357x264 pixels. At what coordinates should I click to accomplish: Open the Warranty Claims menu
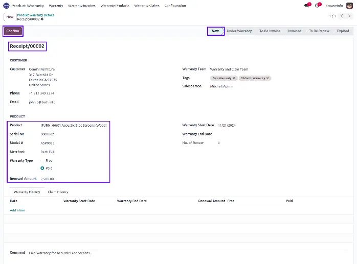(x=147, y=6)
